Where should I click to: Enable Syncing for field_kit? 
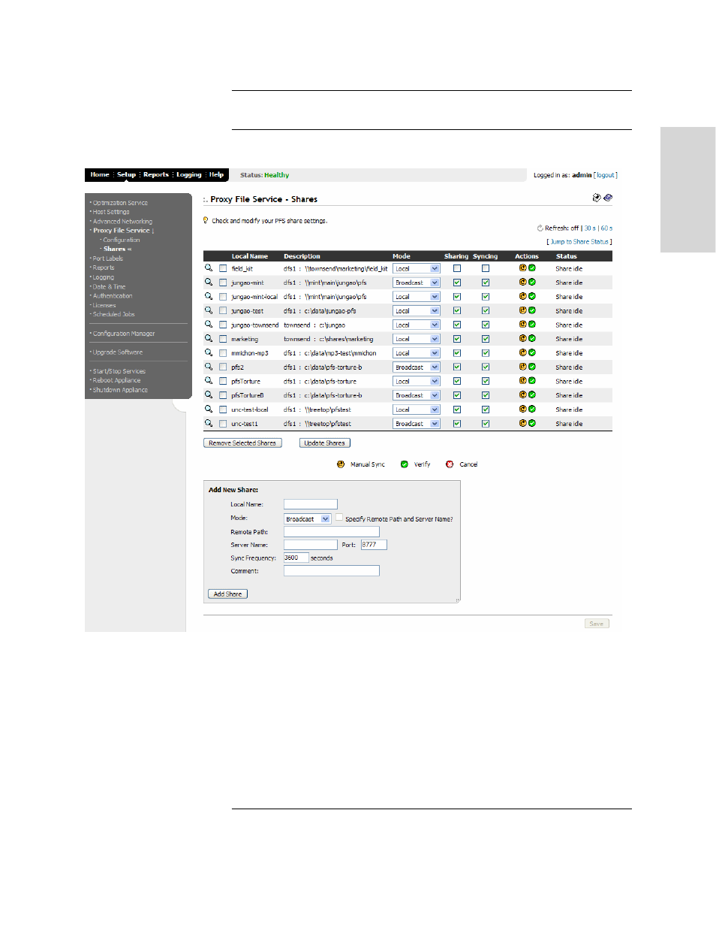point(486,268)
